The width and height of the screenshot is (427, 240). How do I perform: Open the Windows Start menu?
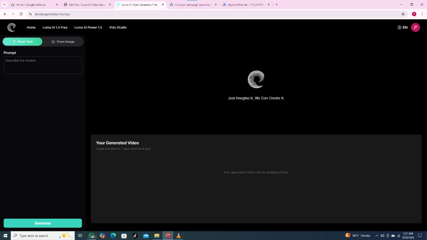click(5, 236)
